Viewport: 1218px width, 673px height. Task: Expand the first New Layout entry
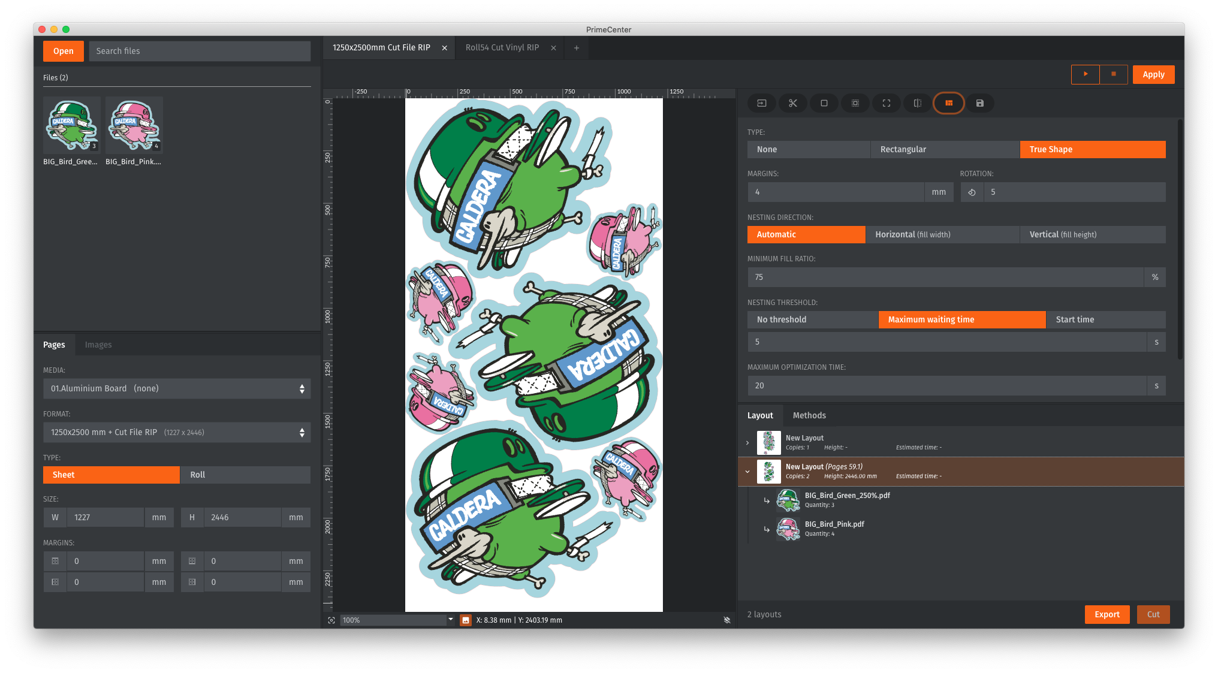pos(747,443)
